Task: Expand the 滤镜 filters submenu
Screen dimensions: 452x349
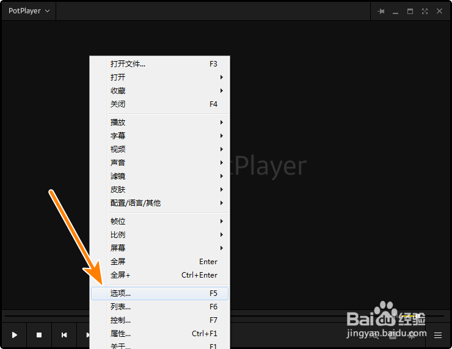Action: point(159,176)
